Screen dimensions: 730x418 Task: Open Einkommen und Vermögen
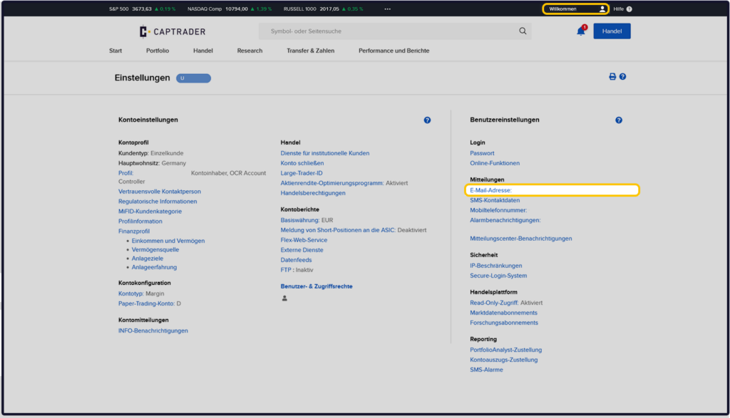pos(168,241)
